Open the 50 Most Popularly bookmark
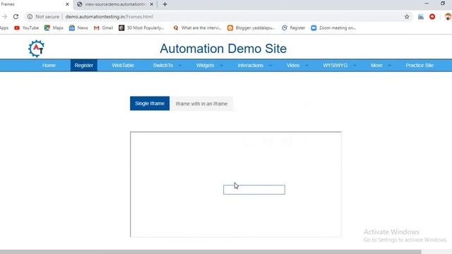The height and width of the screenshot is (254, 452). pyautogui.click(x=141, y=28)
